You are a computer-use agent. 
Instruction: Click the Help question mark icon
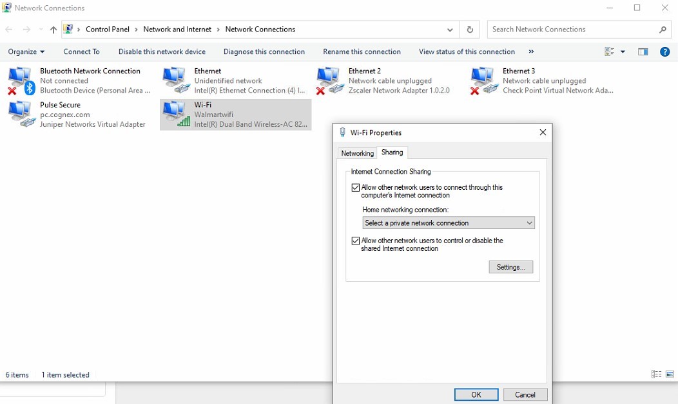pyautogui.click(x=665, y=51)
